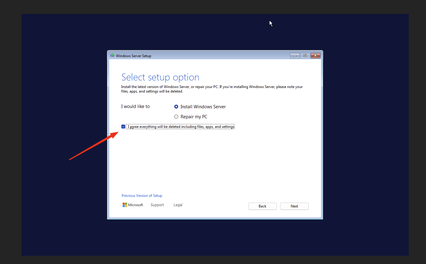Screen dimensions: 426x264
Task: Click the Windows Server Setup title bar icon
Action: coord(112,55)
